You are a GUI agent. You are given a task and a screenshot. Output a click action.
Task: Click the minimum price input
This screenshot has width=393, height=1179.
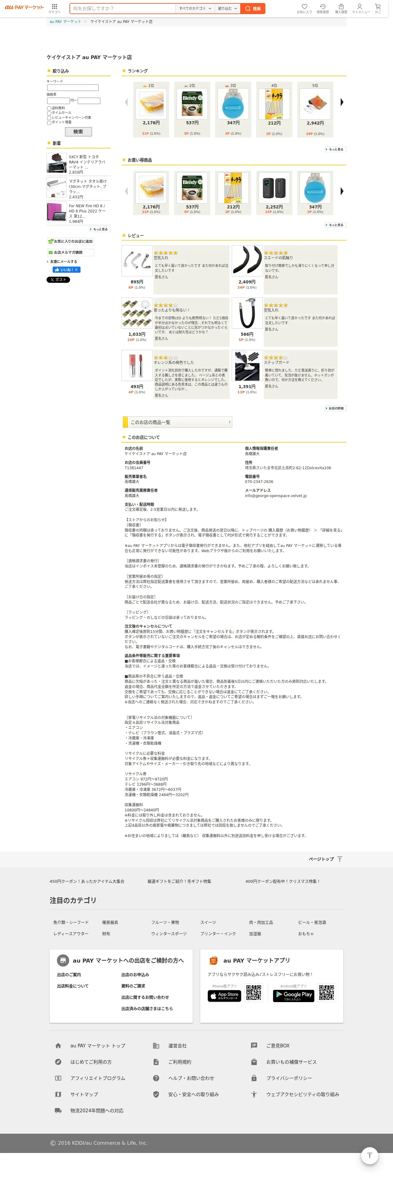point(58,101)
